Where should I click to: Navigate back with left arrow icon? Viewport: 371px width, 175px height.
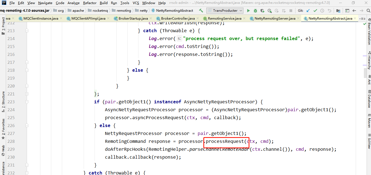[x=354, y=11]
